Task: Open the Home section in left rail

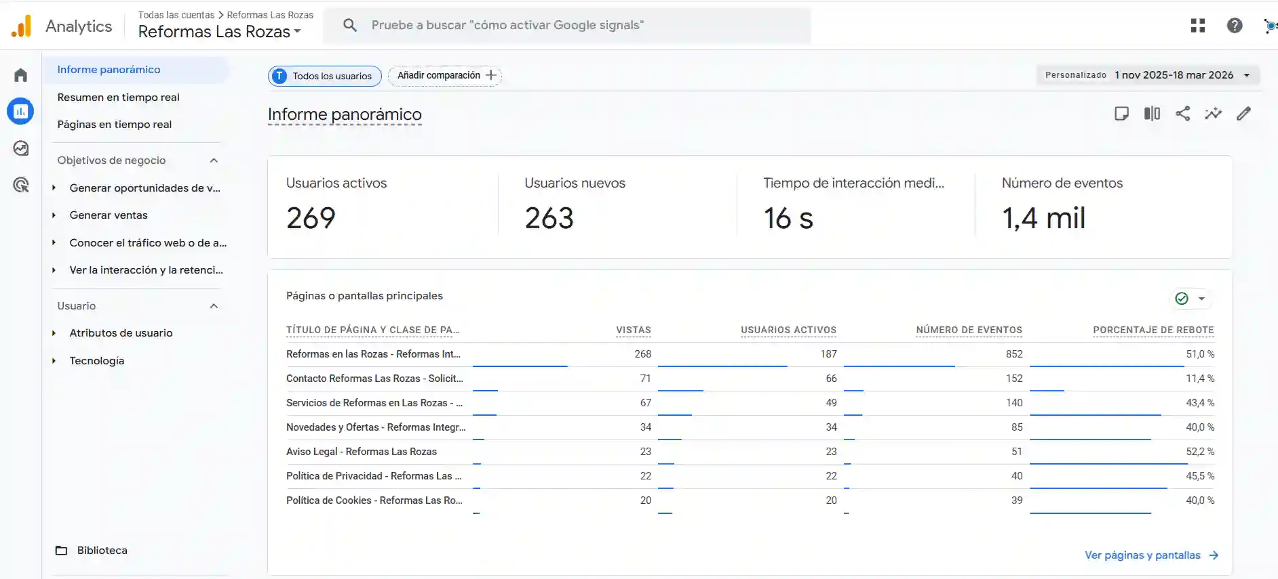Action: click(x=20, y=74)
